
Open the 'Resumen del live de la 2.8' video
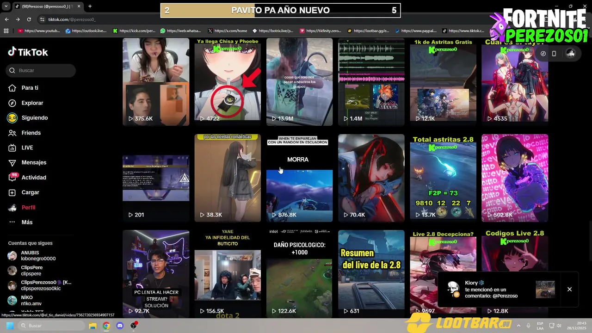coord(371,274)
